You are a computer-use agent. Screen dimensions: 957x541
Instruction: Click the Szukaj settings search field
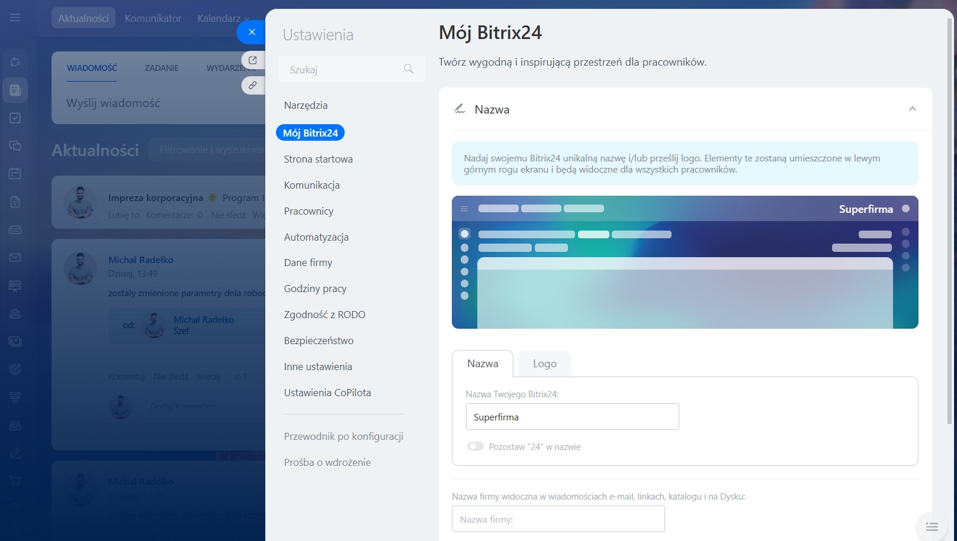(352, 69)
